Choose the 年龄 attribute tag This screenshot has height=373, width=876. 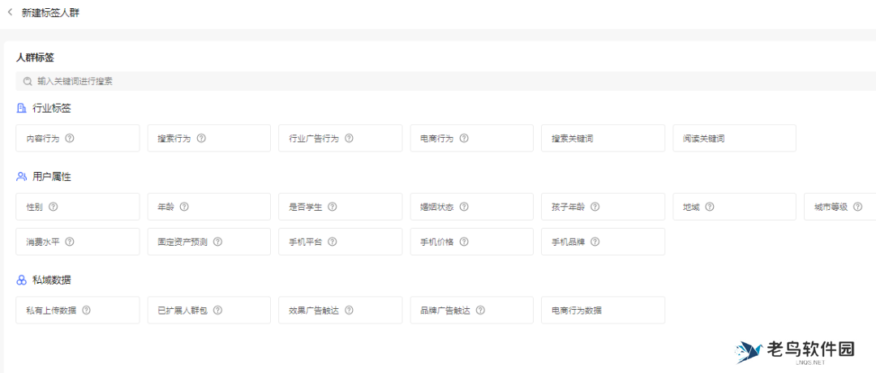(208, 207)
